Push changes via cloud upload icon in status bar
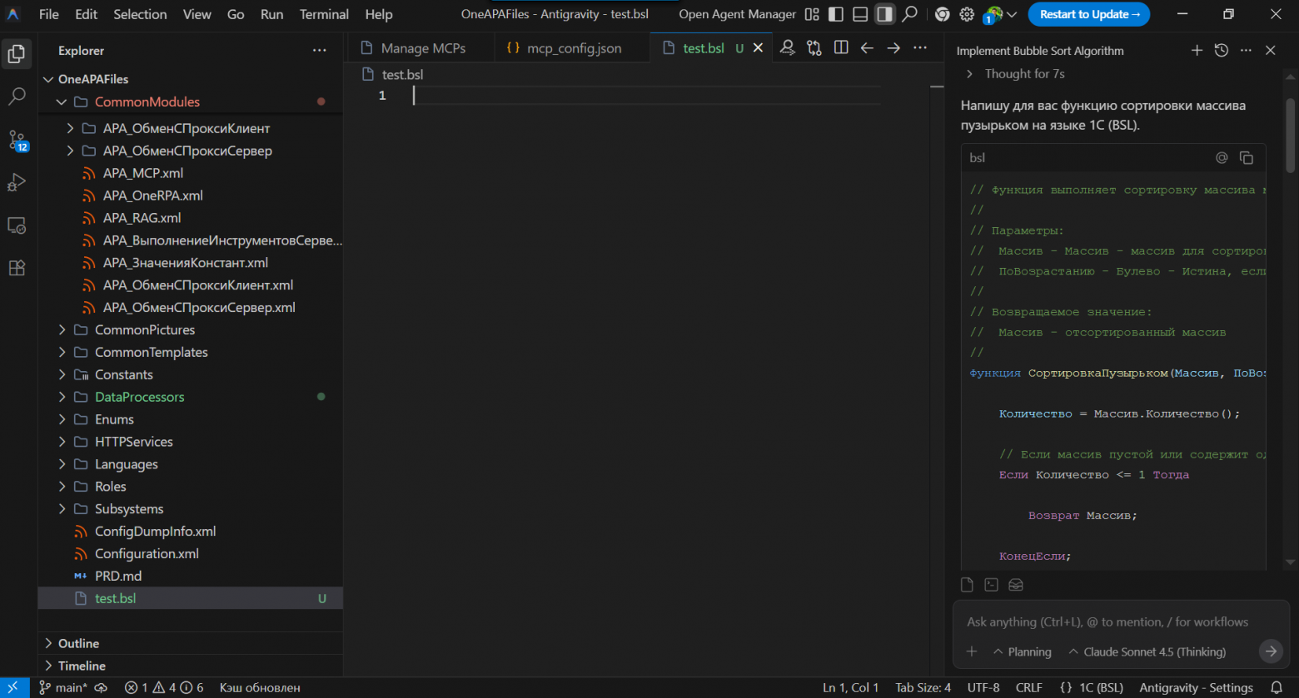This screenshot has height=698, width=1299. (x=100, y=687)
